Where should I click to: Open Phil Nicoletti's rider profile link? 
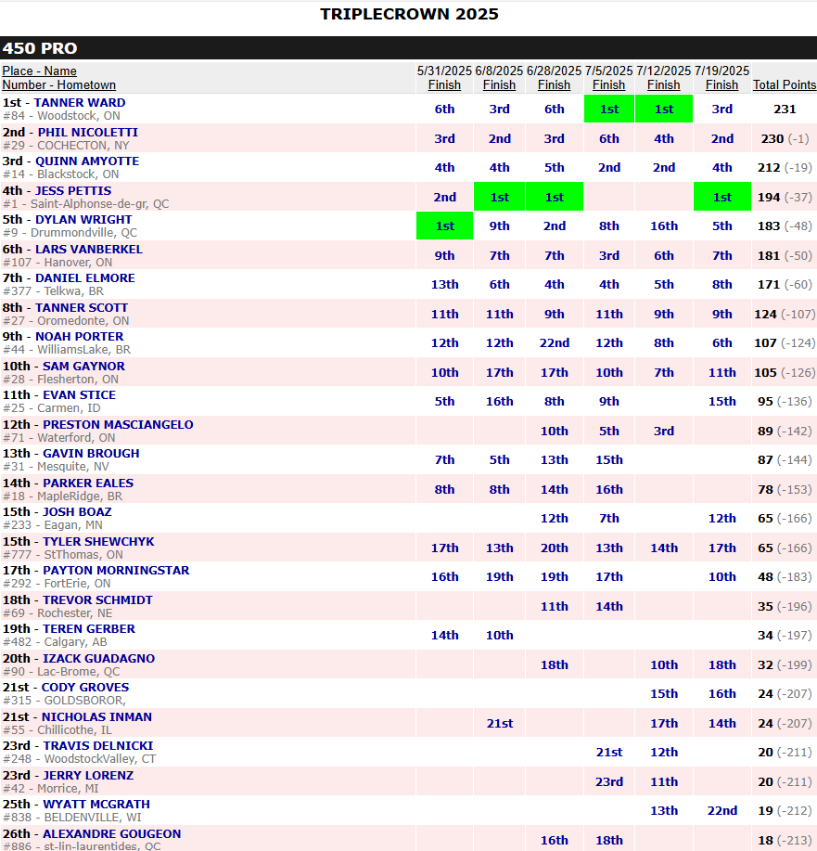88,133
